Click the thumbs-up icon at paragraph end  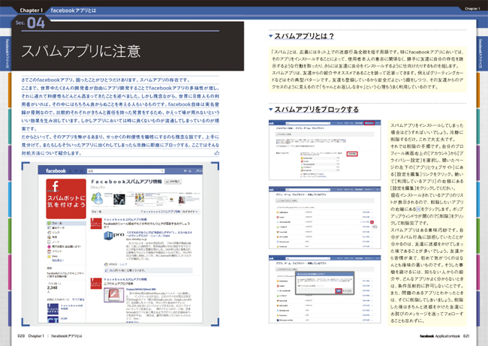pos(216,153)
